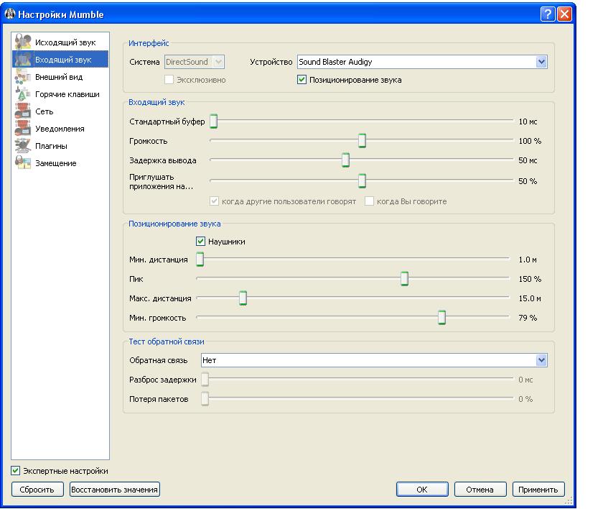Open the Сеть settings icon
This screenshot has width=603, height=509.
(x=23, y=111)
